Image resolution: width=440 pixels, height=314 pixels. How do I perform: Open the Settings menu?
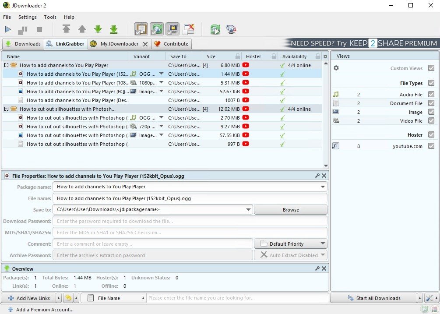tap(28, 17)
